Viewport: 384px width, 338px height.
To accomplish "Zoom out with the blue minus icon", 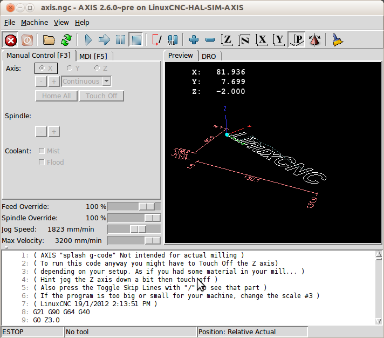I will (x=210, y=40).
